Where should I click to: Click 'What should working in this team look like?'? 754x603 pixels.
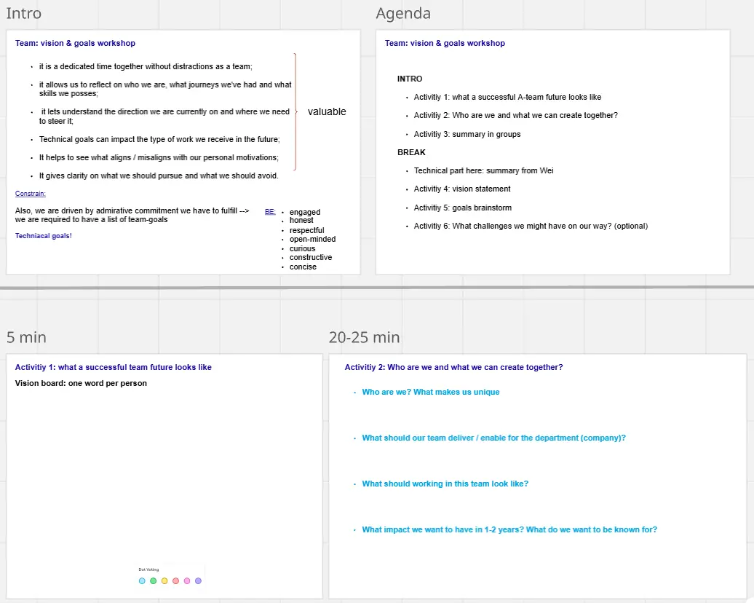[x=445, y=484]
